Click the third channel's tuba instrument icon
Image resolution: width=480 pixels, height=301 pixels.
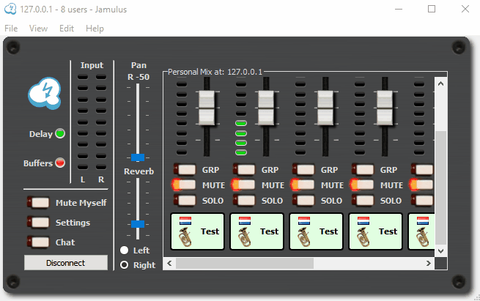(304, 237)
